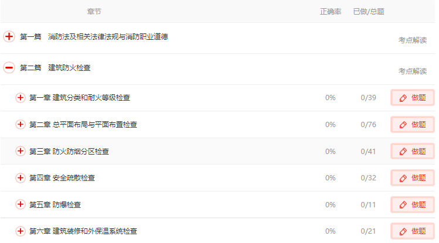Collapse 第二篇 建筑防火检查 section
Image resolution: width=439 pixels, height=243 pixels.
(x=9, y=68)
